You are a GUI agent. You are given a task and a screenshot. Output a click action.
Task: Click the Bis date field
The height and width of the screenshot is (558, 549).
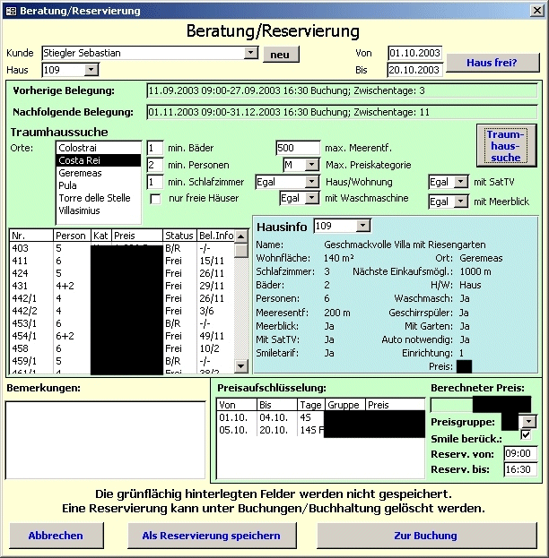point(414,70)
